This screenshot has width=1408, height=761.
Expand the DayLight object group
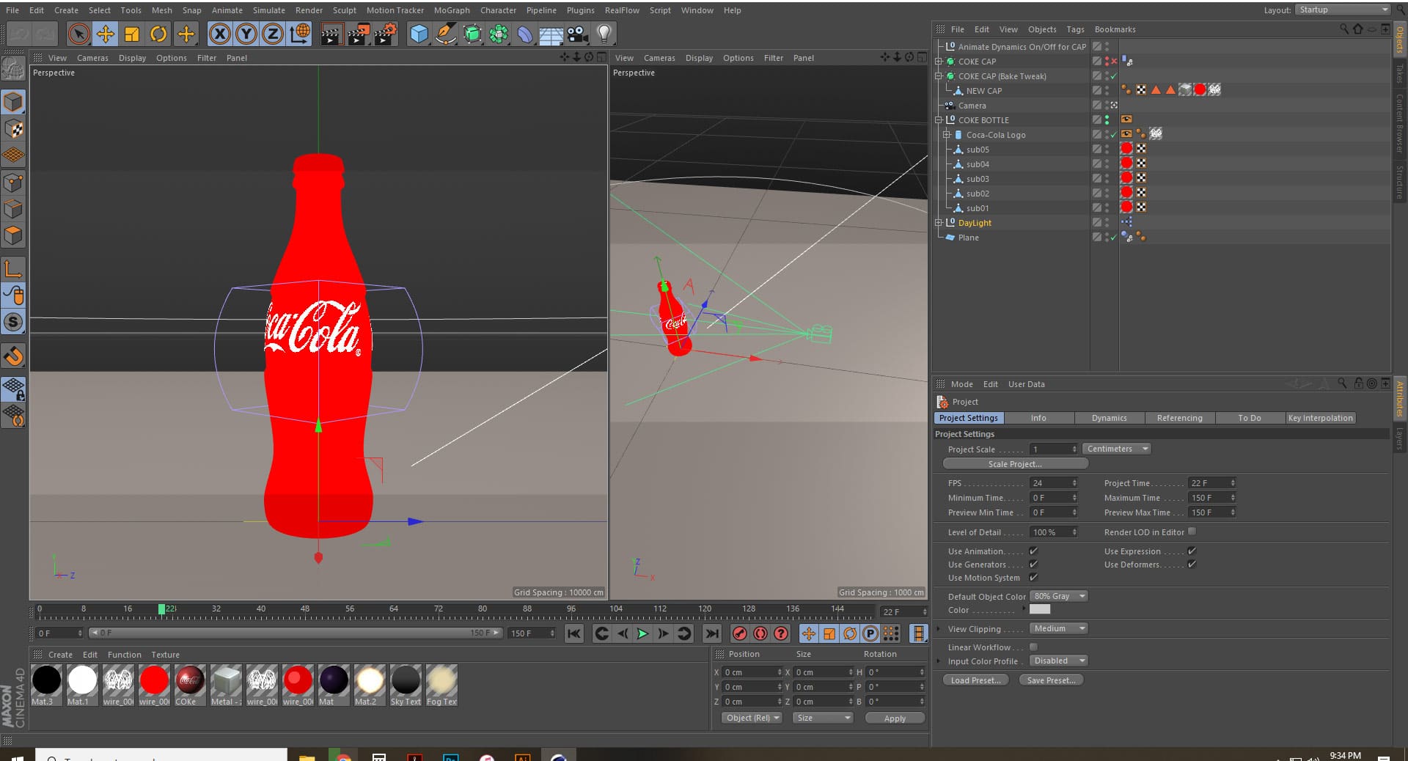(939, 223)
